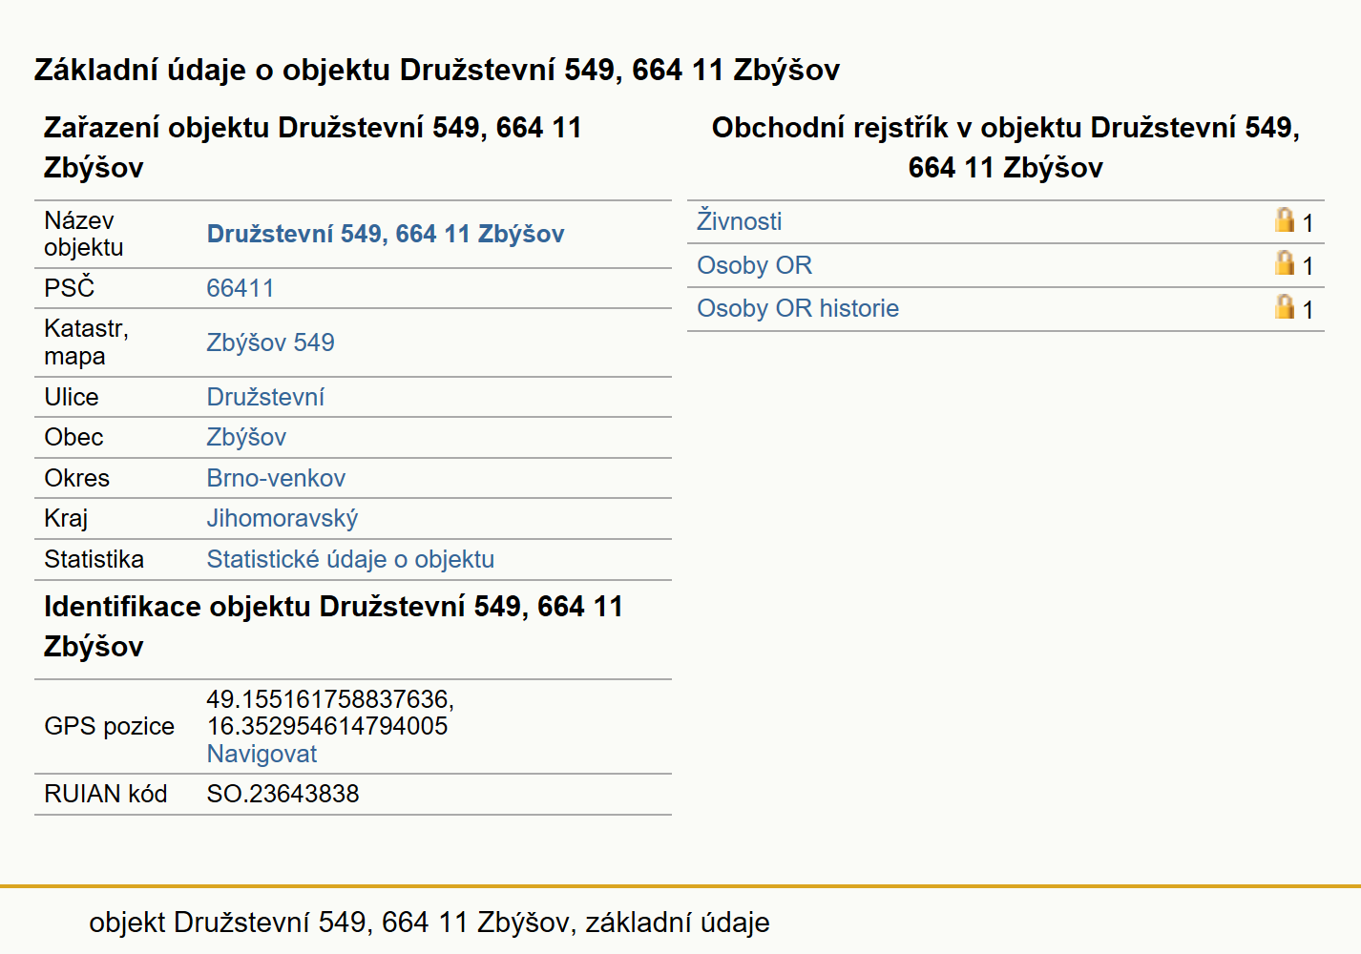The image size is (1361, 954).
Task: Click the count 1 in Osoby OR row
Action: [1308, 265]
